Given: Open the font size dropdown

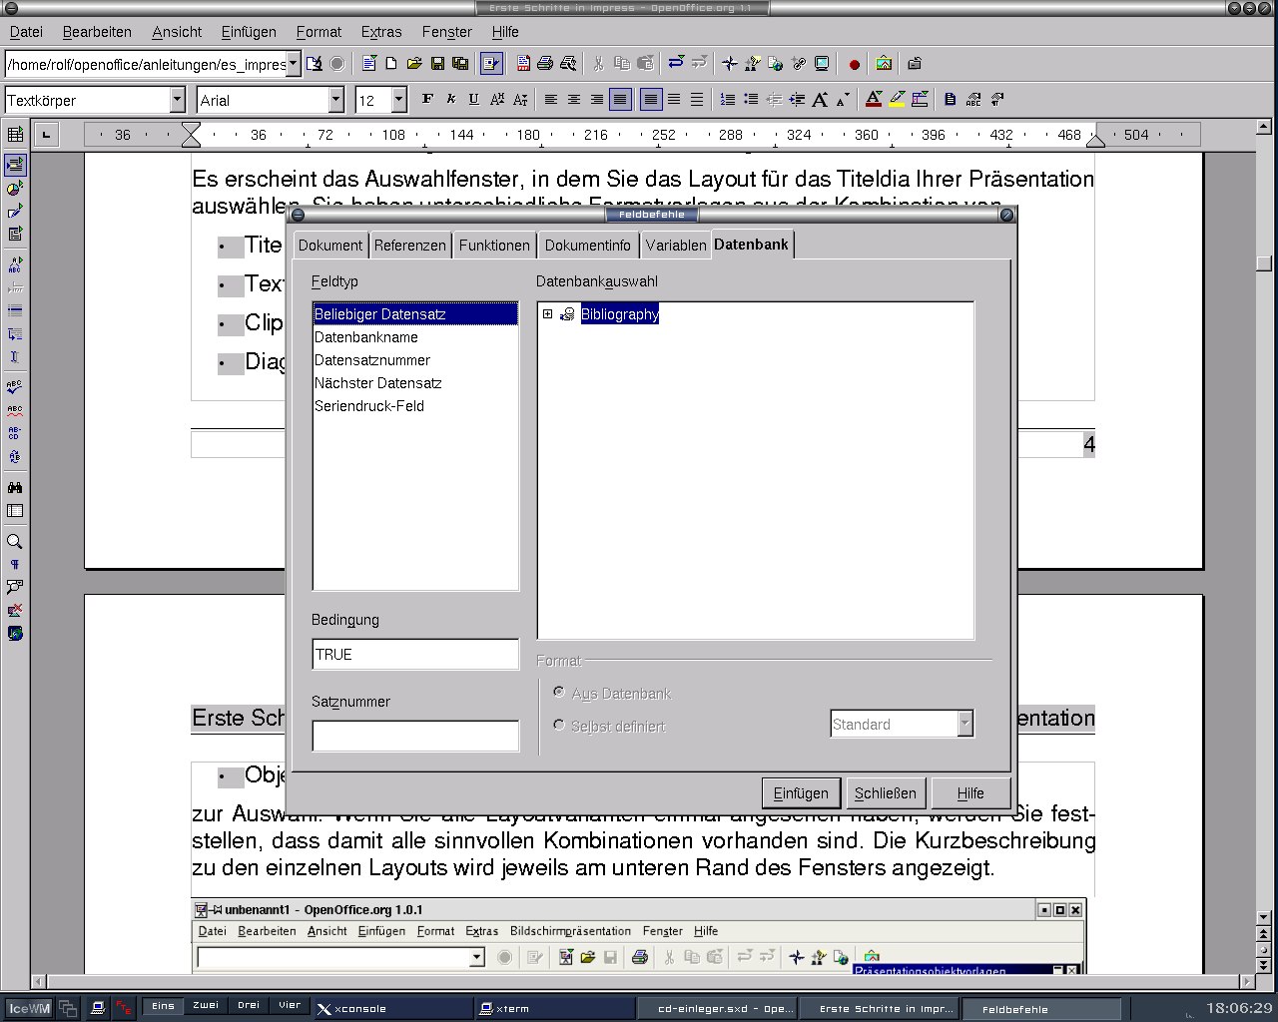Looking at the screenshot, I should coord(399,100).
